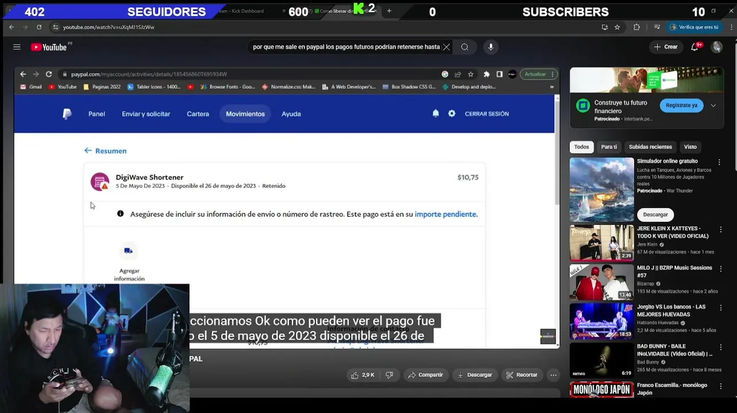
Task: Click Cartera in the PayPal nav inside video
Action: click(198, 114)
